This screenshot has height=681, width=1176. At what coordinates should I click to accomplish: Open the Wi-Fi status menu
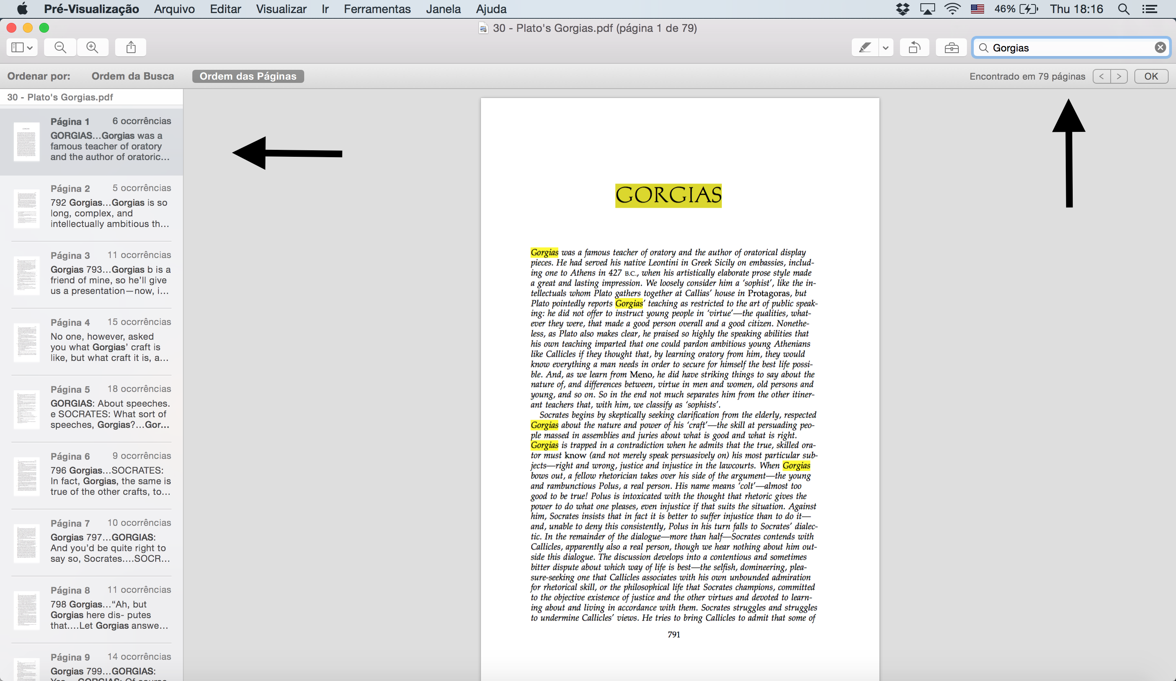click(952, 9)
